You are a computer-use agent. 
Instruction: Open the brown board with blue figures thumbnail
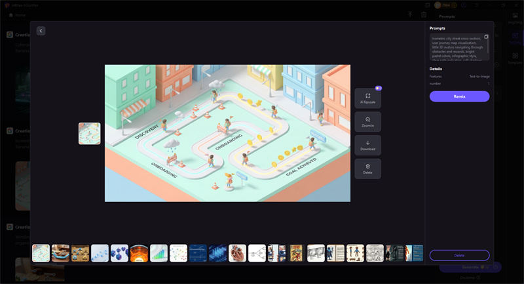point(80,253)
